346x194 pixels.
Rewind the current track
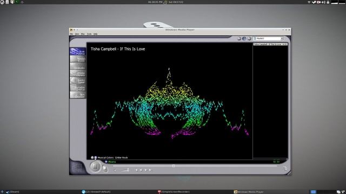tap(141, 170)
